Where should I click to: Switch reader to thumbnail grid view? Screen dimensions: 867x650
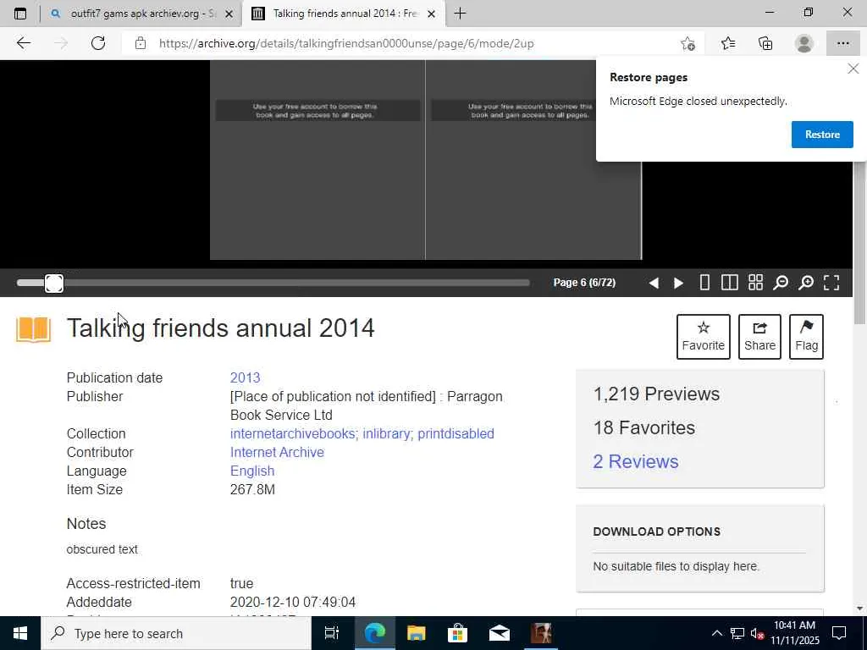click(755, 283)
